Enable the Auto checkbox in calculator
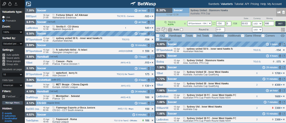Image resolution: width=286 pixels, height=123 pixels. (181, 30)
